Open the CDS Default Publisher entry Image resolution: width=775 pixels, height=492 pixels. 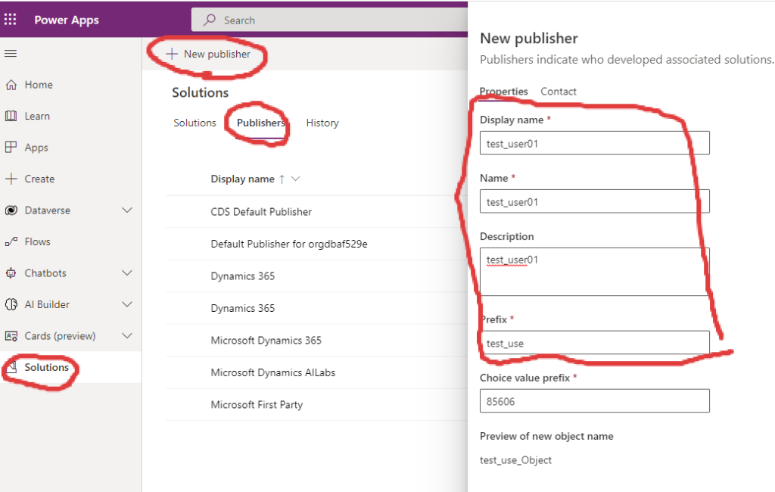(261, 212)
